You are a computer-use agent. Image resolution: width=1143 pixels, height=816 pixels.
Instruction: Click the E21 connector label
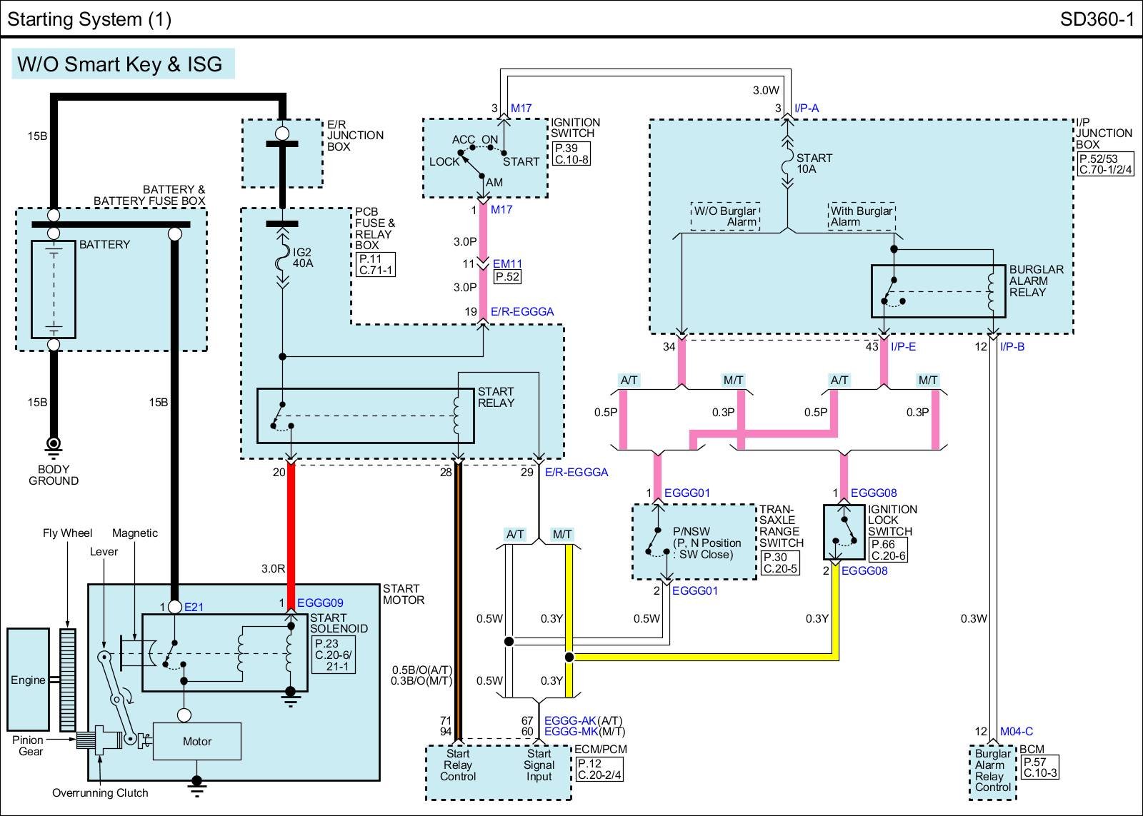point(194,608)
